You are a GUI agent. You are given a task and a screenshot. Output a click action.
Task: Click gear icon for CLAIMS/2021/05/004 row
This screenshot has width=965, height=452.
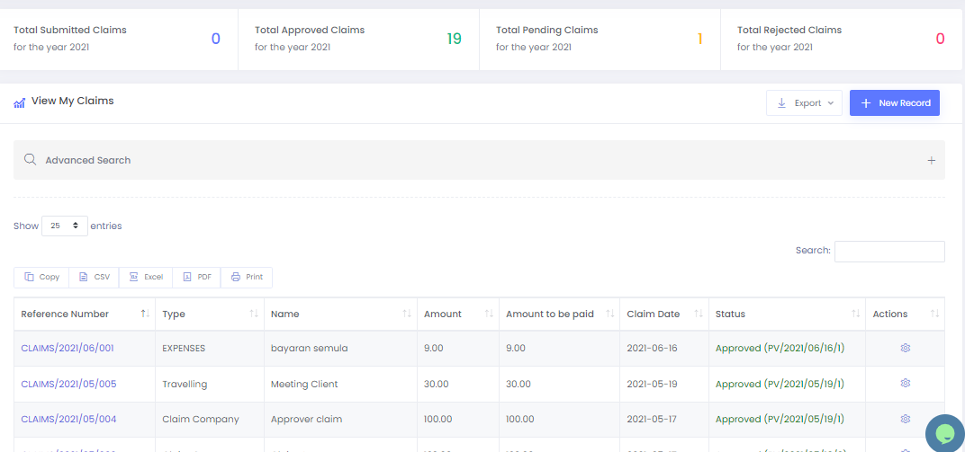click(x=906, y=419)
